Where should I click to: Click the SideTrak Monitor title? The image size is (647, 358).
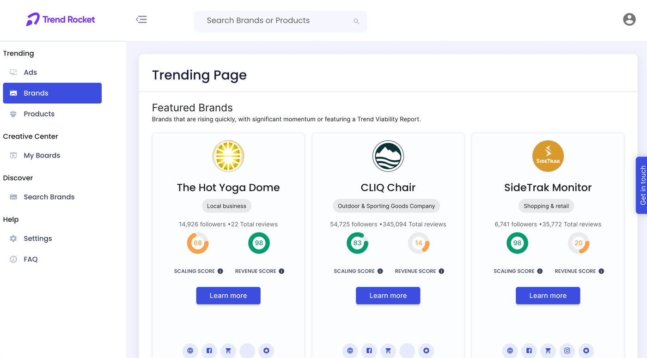tap(548, 188)
